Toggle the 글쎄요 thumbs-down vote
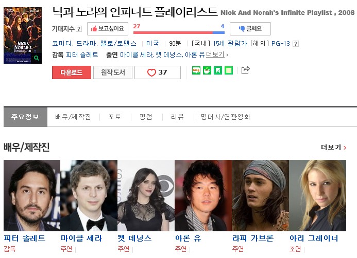 pyautogui.click(x=250, y=29)
